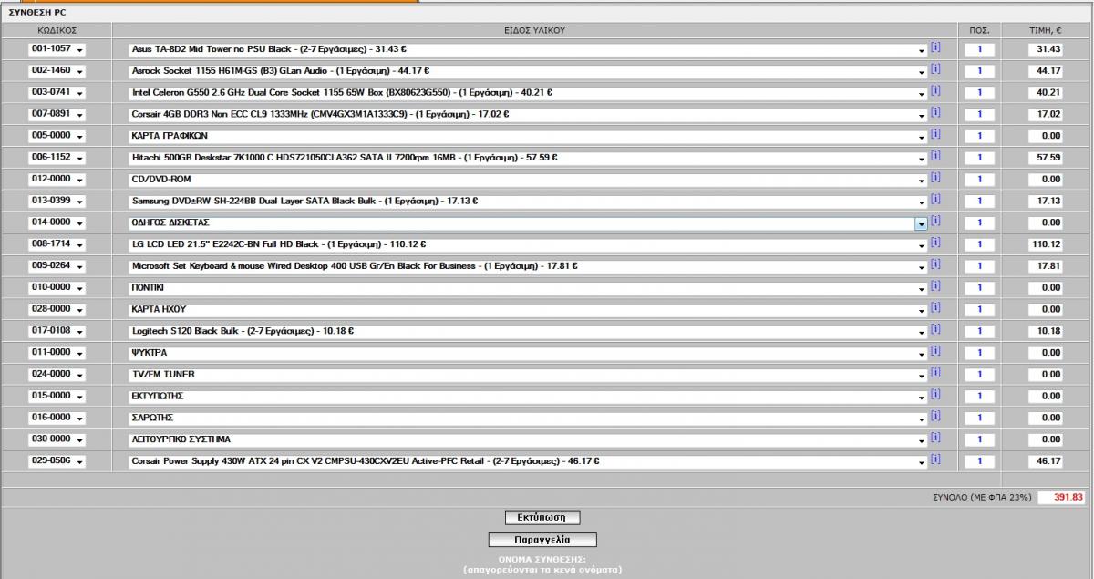Click the info icon in ΚΑΡΤΑ ΓΡΑΦΙΚΩΝ row
1094x579 pixels.
935,135
